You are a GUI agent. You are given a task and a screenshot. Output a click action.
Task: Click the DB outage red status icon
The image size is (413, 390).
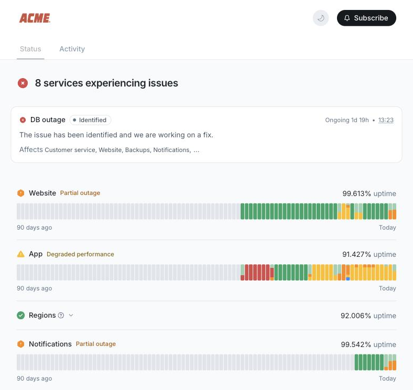point(23,120)
